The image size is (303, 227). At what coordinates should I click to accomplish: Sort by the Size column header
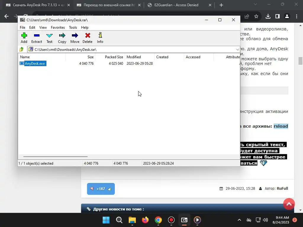(80, 57)
